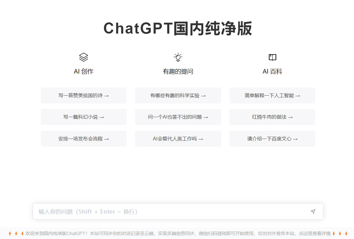This screenshot has width=354, height=239.
Task: Choose the prompt 写一首赞美祖国的诗
Action: coord(84,96)
